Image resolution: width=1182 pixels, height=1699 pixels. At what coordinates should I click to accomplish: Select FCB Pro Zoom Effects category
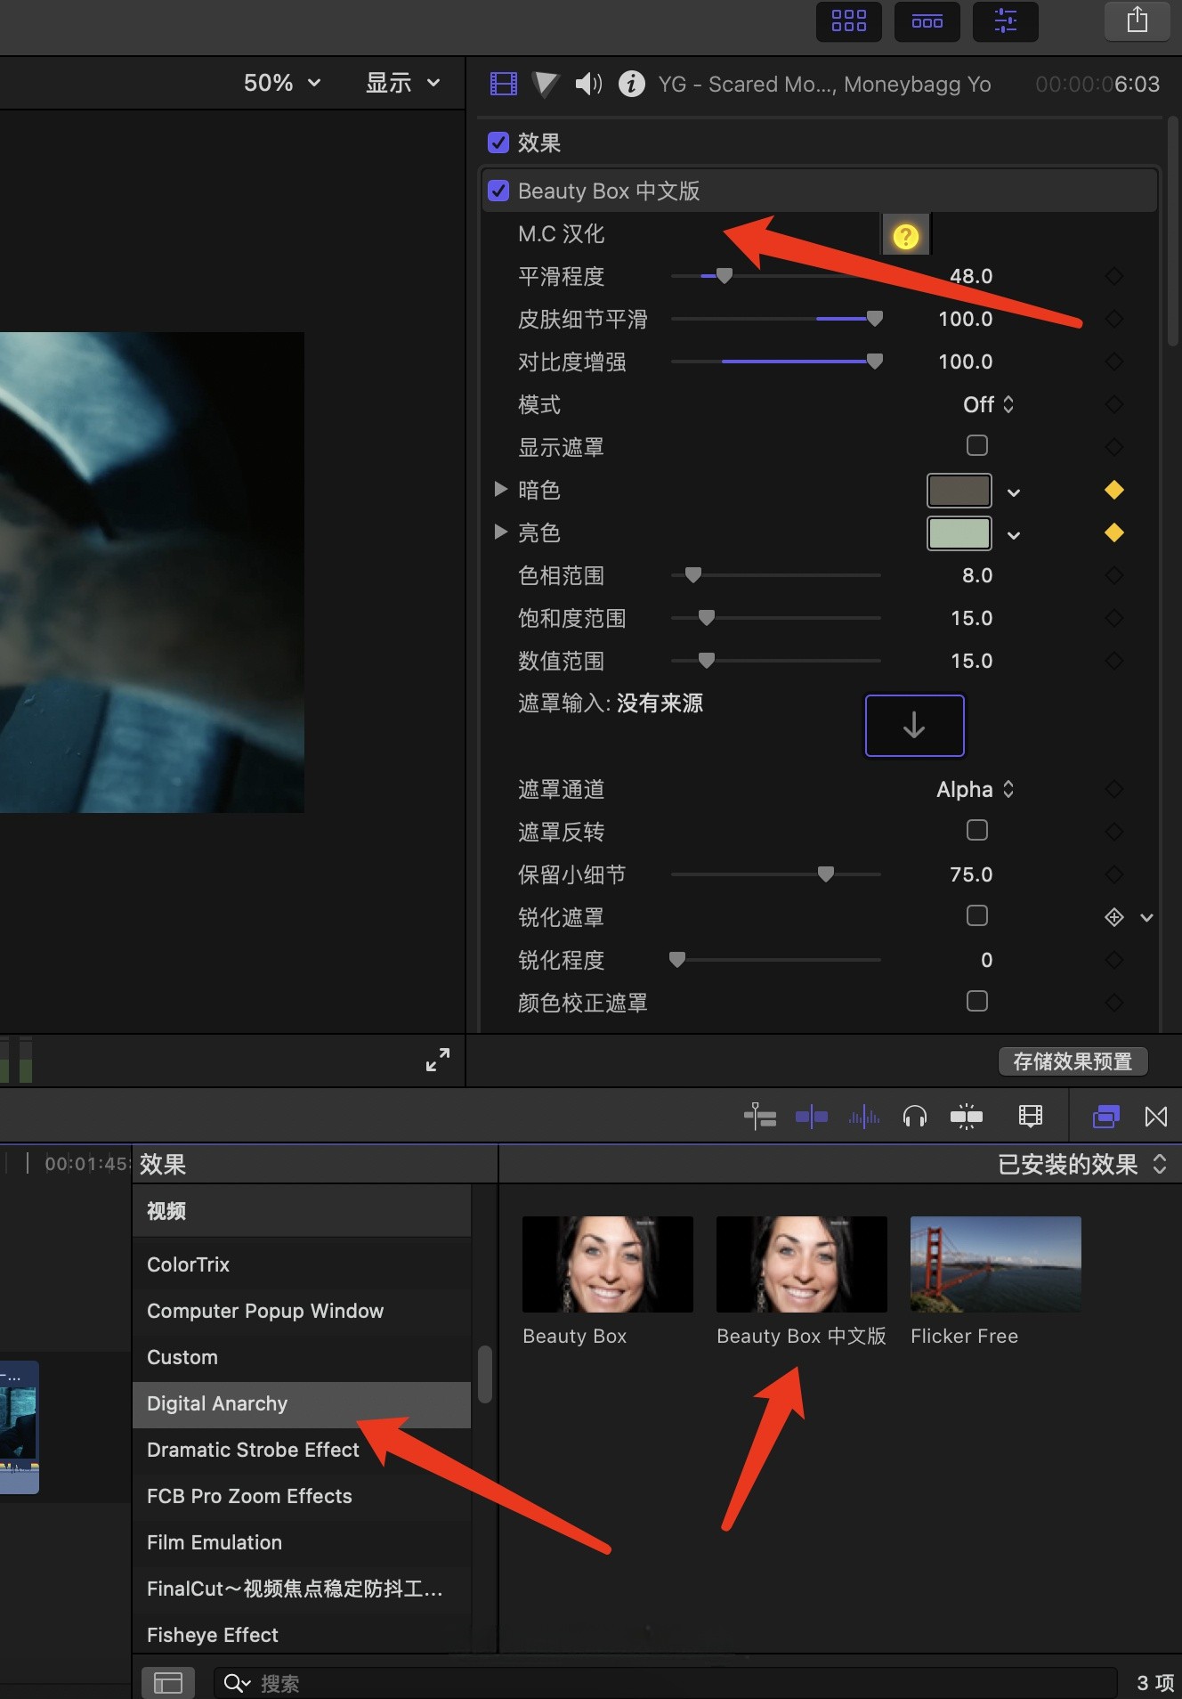pos(302,1496)
